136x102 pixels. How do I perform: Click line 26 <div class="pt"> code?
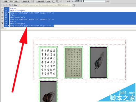click(x=17, y=17)
